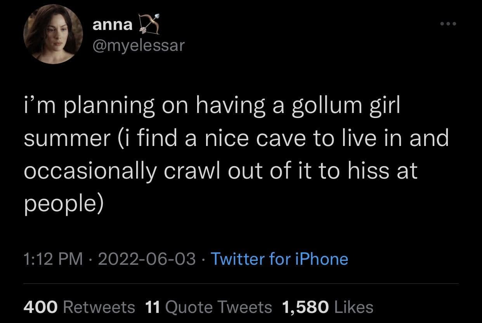Click the Retweets label text
The image size is (482, 323).
pos(99,307)
